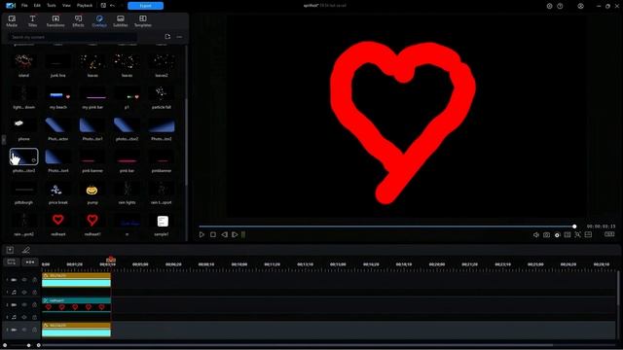Stop the preview playback
The width and height of the screenshot is (623, 350).
213,234
